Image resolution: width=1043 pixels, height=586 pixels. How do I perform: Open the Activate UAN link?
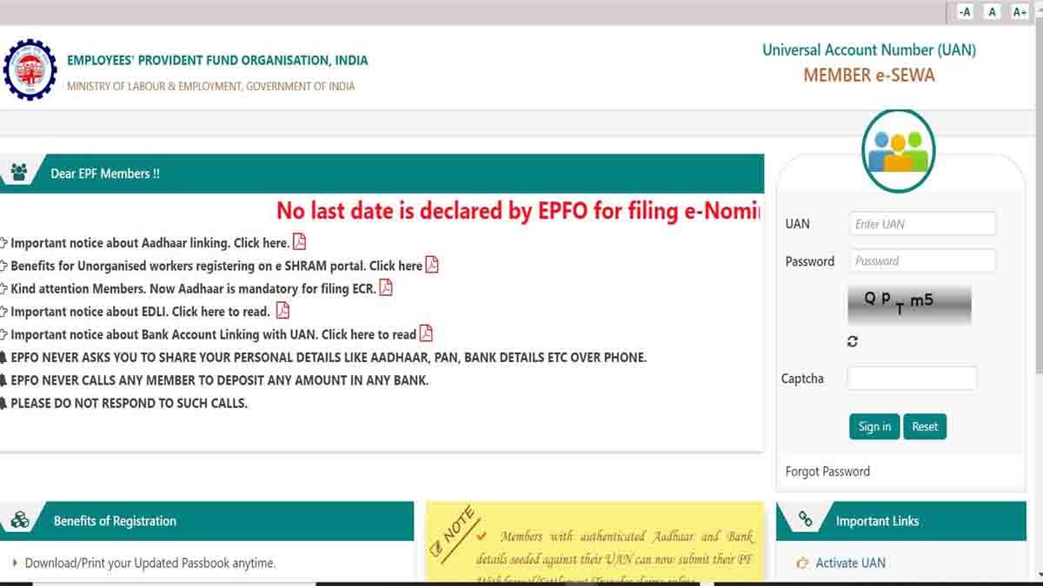850,563
